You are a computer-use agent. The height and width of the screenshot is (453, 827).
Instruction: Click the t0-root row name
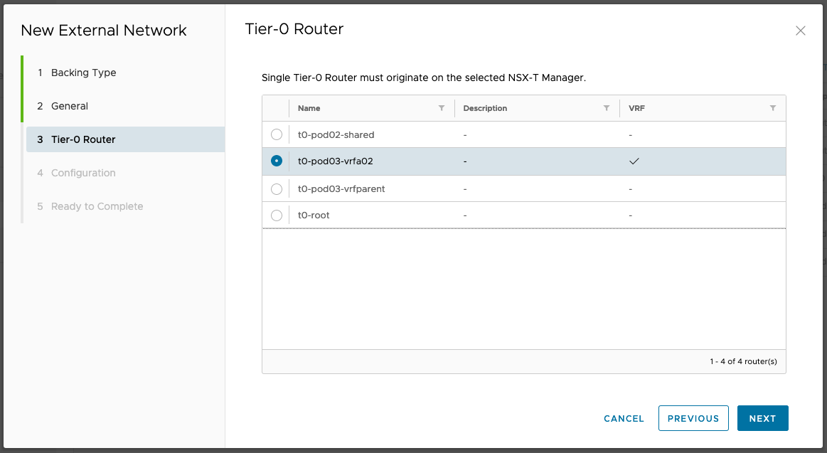click(314, 215)
